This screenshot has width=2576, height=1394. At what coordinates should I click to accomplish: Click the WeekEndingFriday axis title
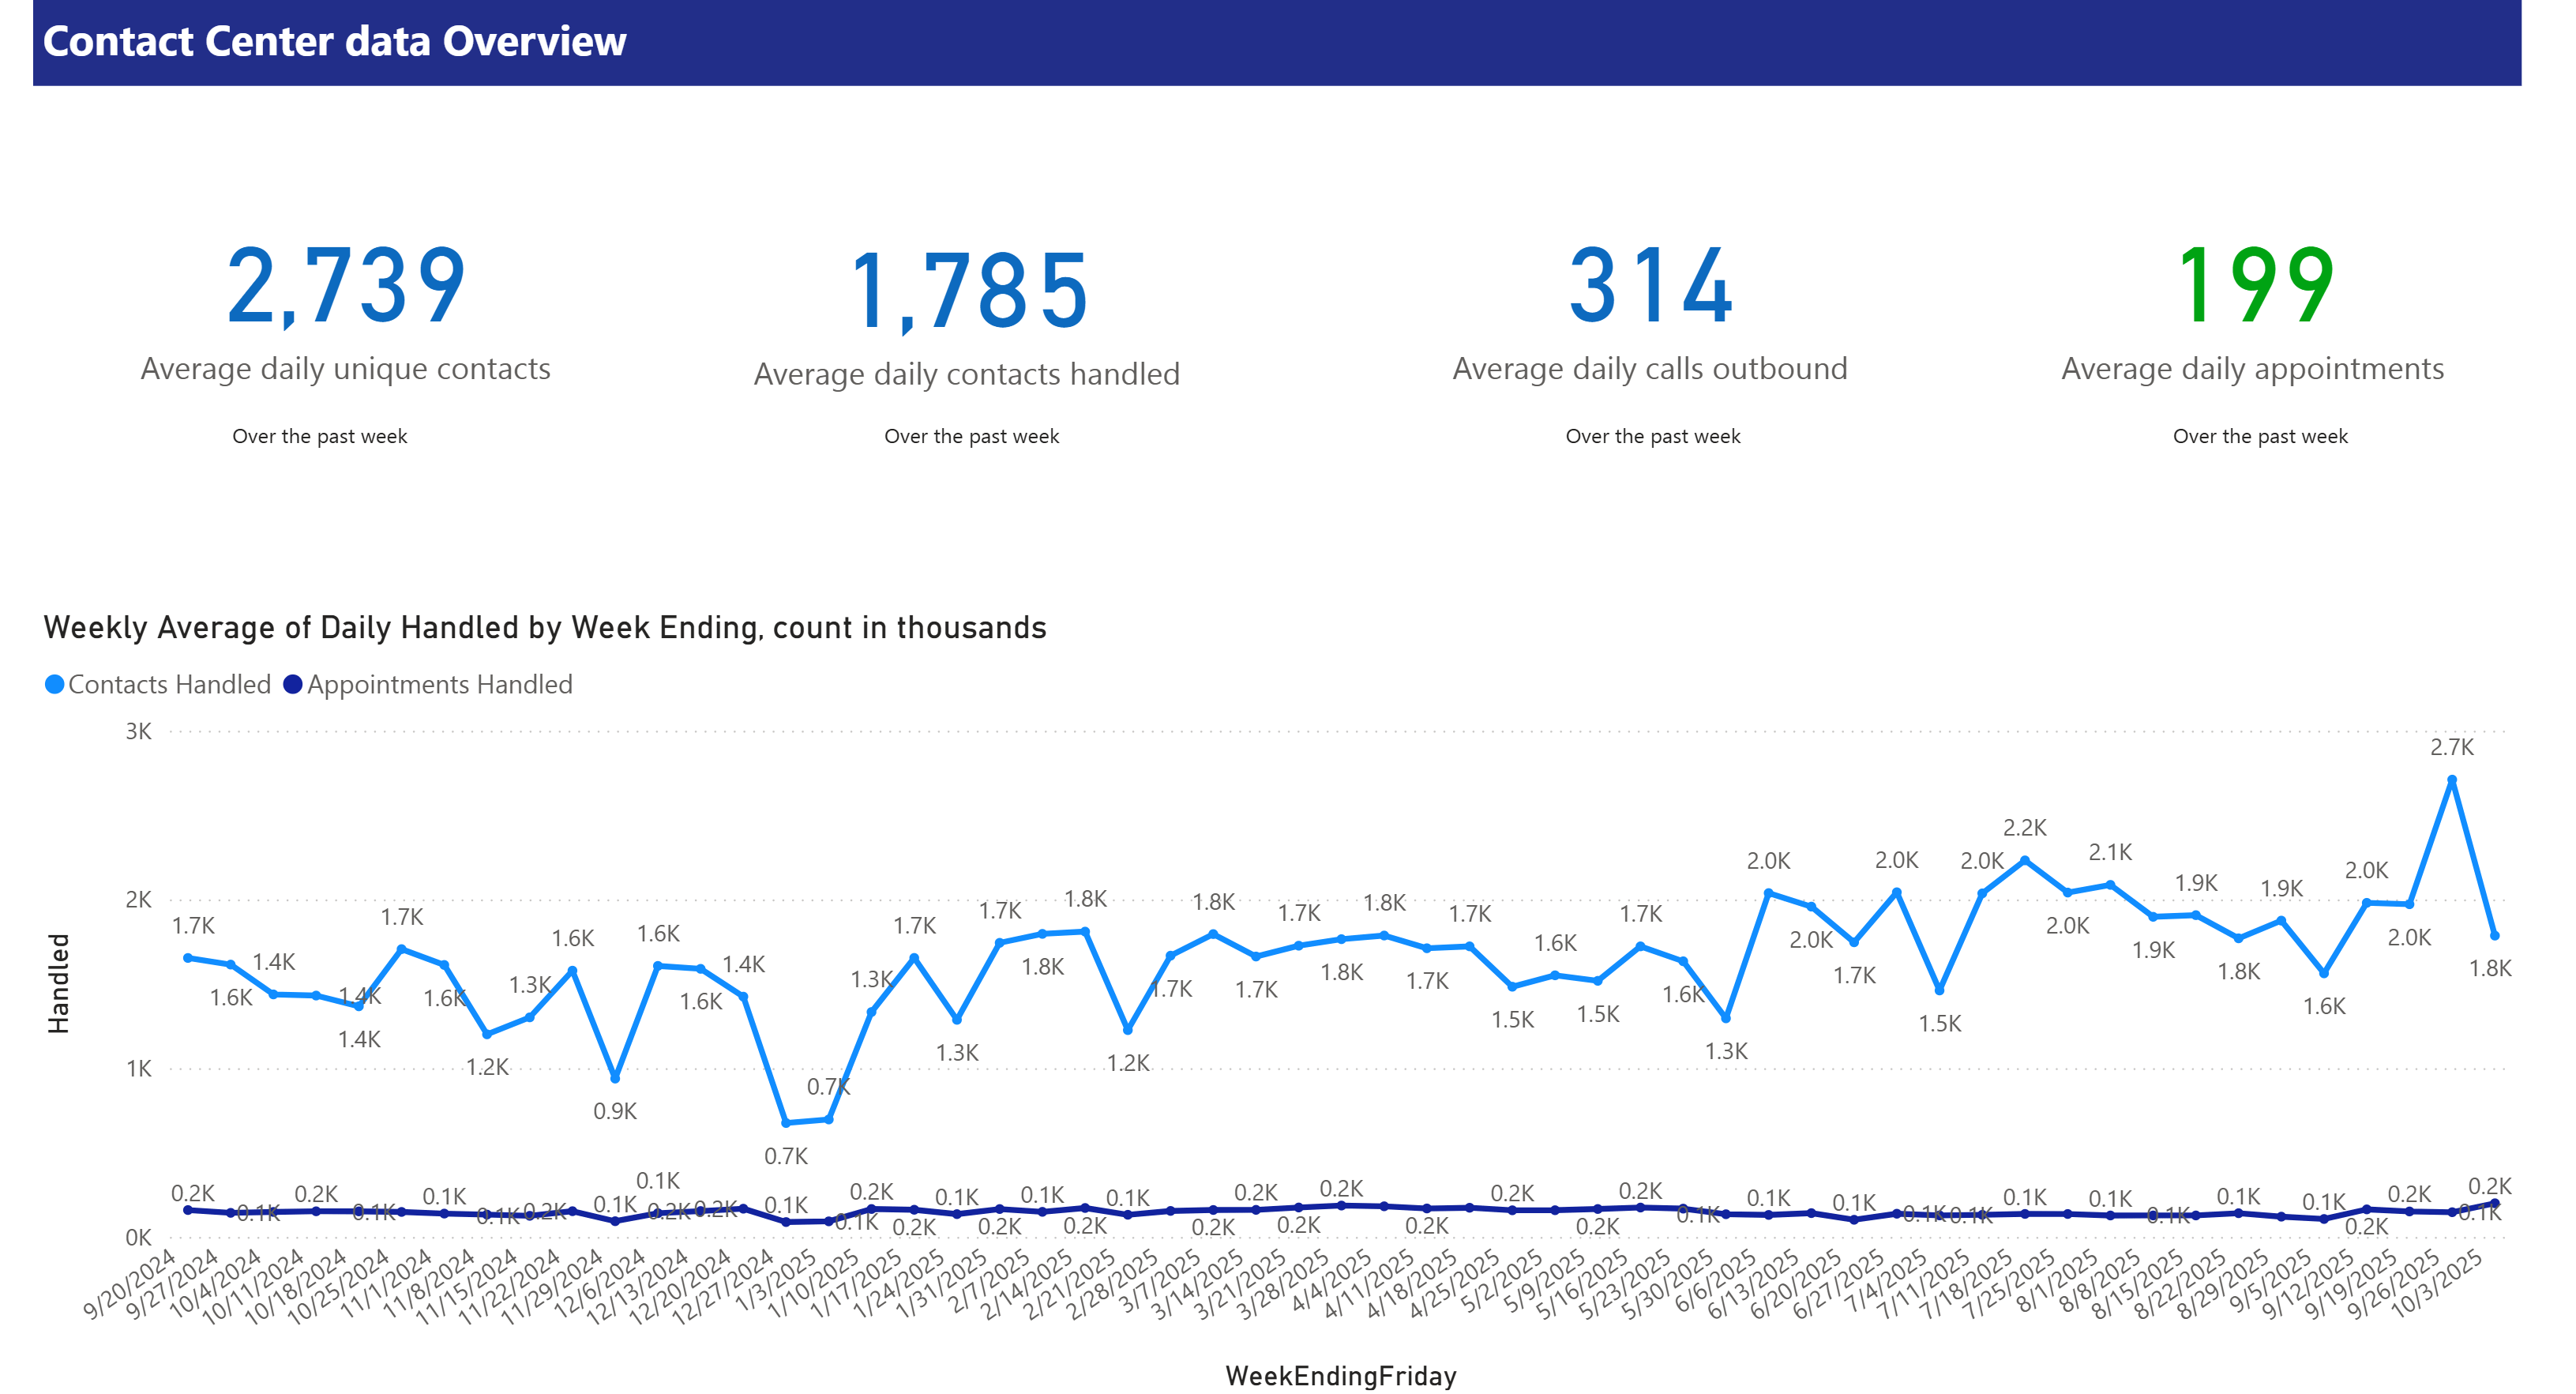pyautogui.click(x=1340, y=1375)
